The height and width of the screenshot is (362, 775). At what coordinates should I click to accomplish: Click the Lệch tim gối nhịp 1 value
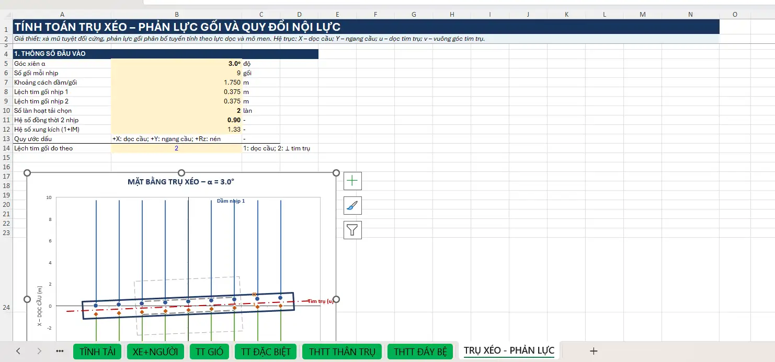coord(176,92)
